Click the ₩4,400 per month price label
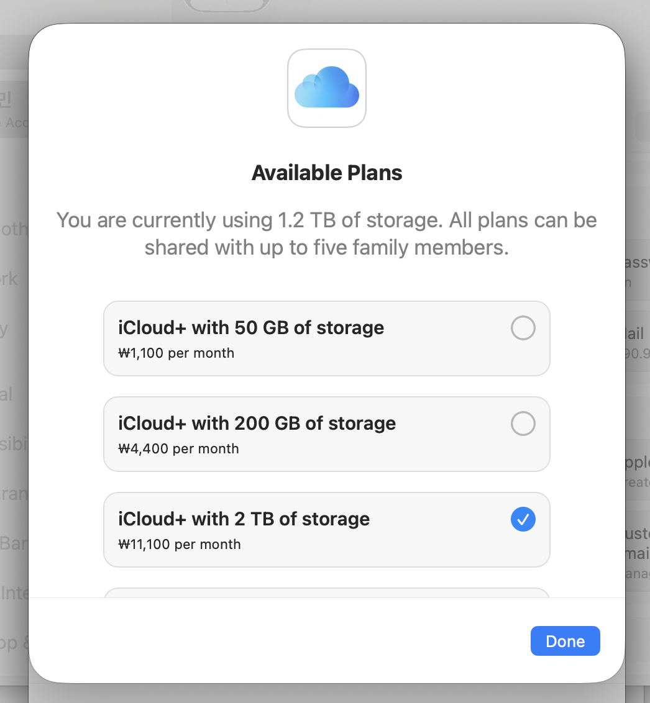The width and height of the screenshot is (650, 703). point(178,449)
